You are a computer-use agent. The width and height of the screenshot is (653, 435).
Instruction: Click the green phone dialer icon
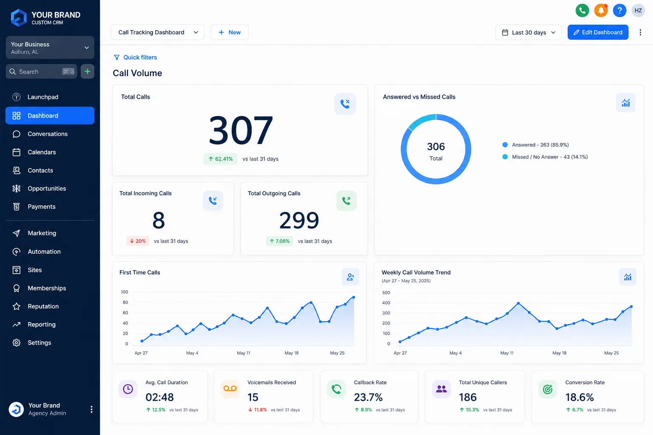[582, 10]
